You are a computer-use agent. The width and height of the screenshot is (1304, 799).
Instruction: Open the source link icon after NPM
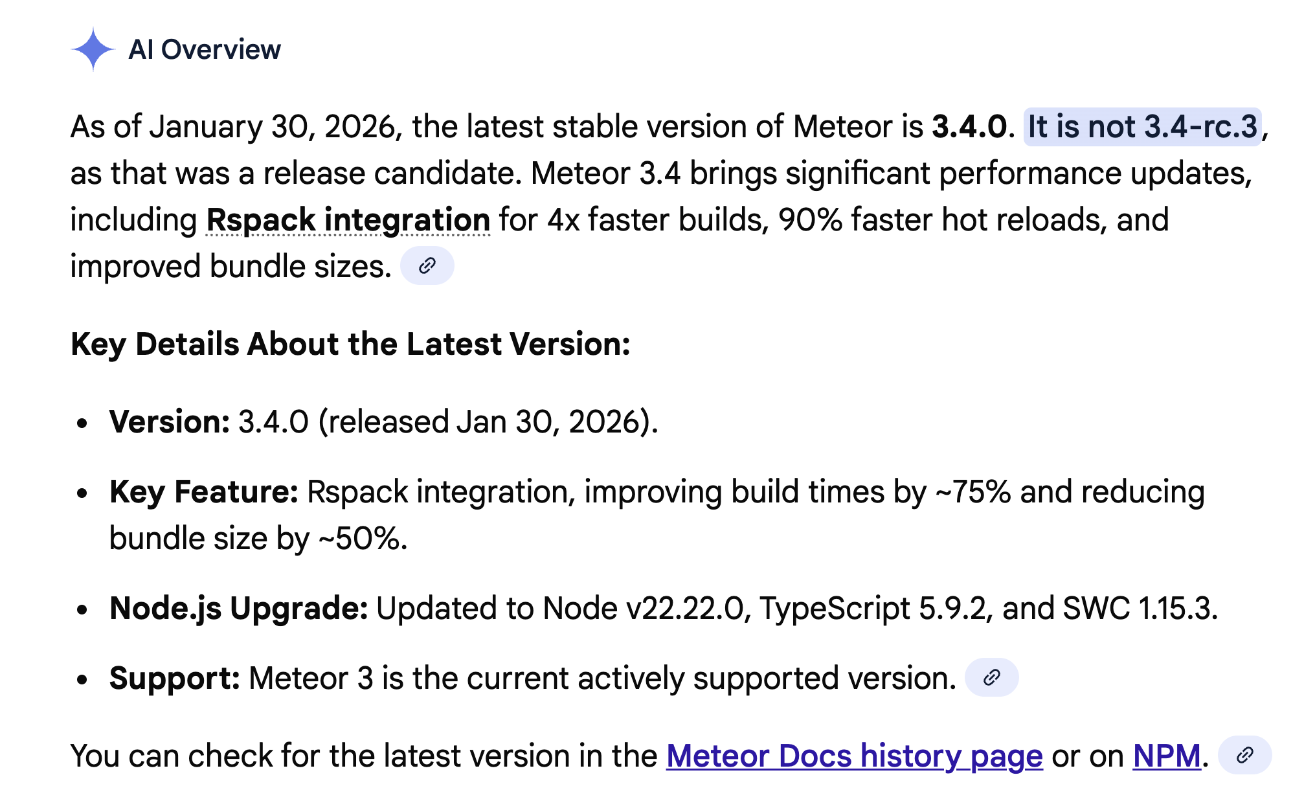point(1244,755)
